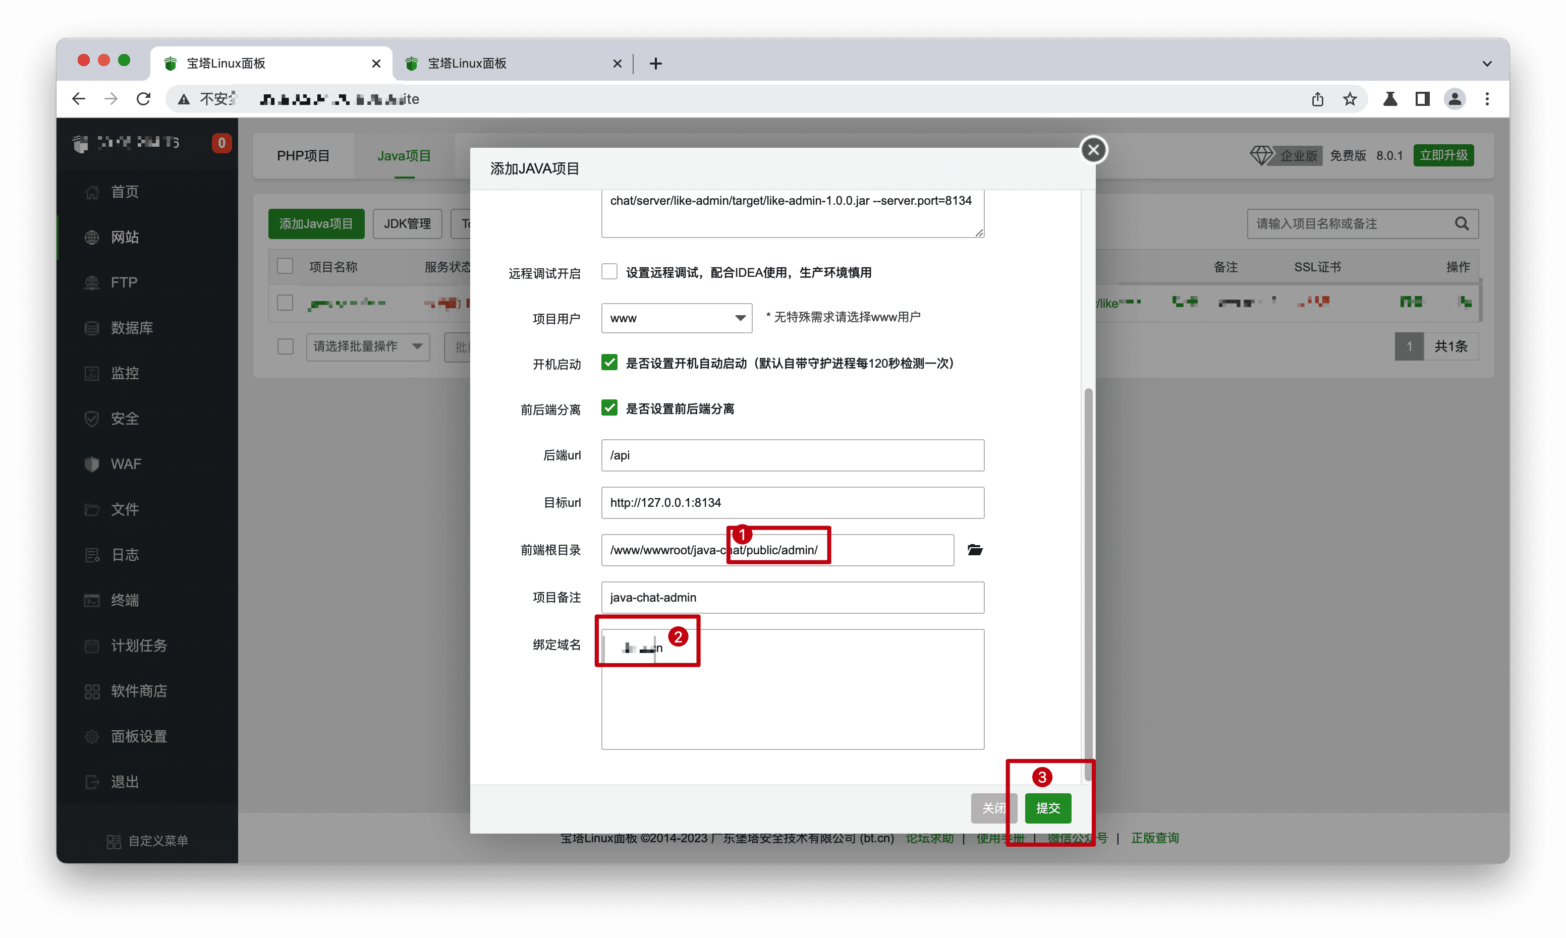Viewport: 1566px width, 938px height.
Task: Click the search magnifier icon in project search
Action: tap(1461, 224)
